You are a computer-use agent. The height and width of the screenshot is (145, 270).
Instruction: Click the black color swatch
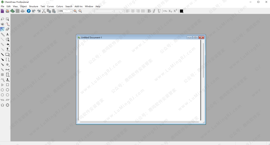181,11
